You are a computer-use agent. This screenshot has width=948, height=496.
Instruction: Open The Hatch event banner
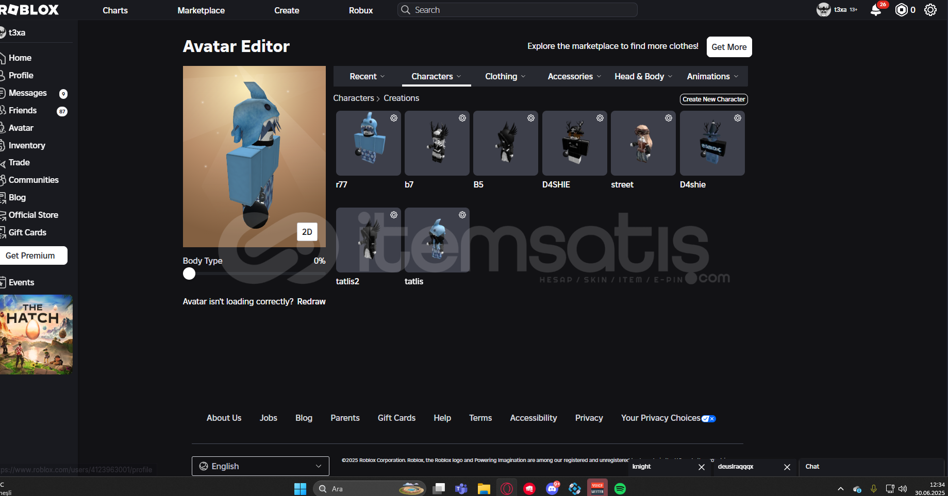click(36, 334)
